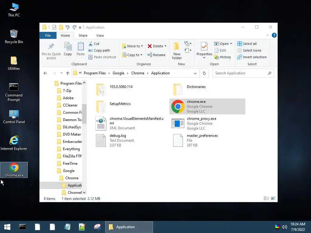Click Chrome in the address breadcrumb
The image size is (311, 233).
coord(138,73)
